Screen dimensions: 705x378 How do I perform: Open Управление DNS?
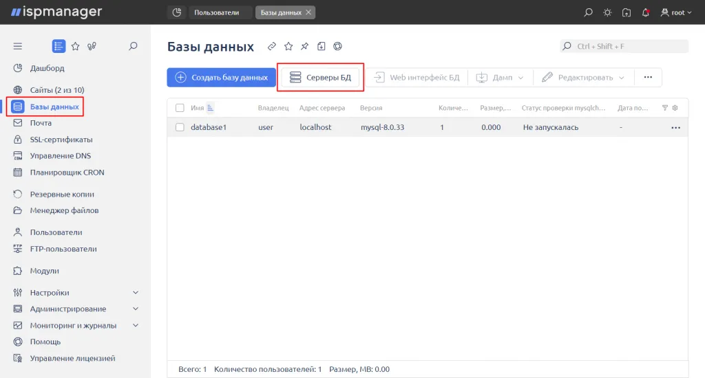coord(61,156)
